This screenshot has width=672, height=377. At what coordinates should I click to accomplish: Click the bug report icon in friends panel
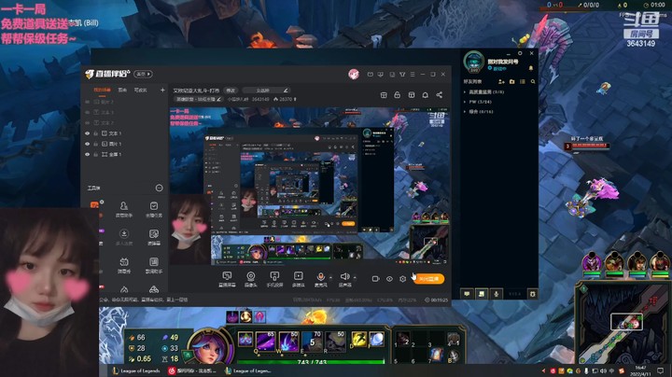(x=533, y=294)
